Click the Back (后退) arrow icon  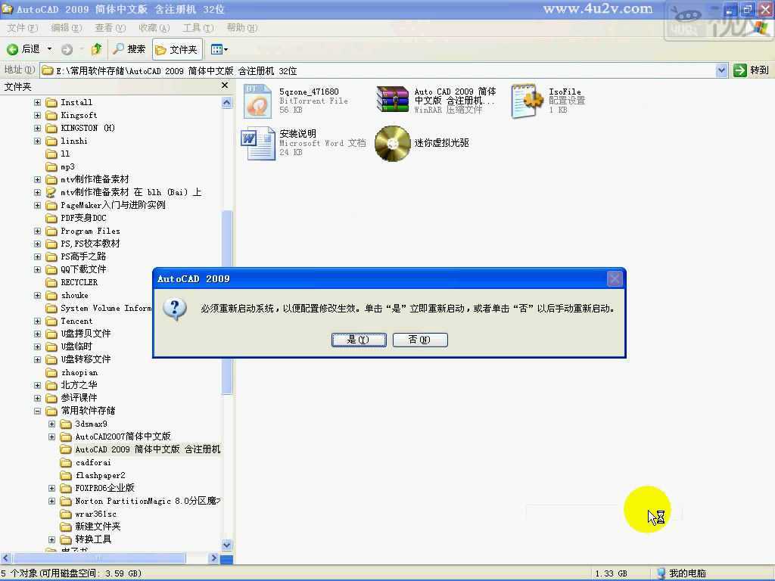[12, 49]
